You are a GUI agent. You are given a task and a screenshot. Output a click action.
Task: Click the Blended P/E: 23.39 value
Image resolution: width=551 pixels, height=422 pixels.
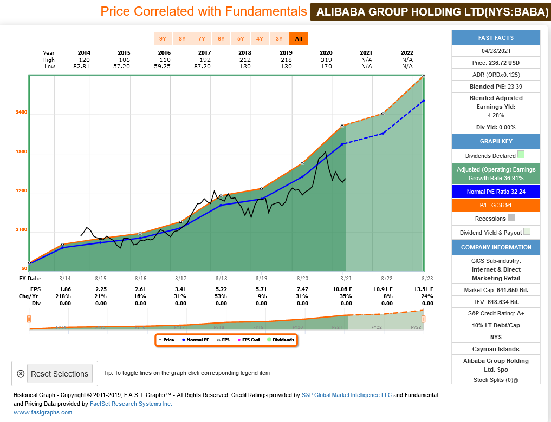[x=496, y=87]
